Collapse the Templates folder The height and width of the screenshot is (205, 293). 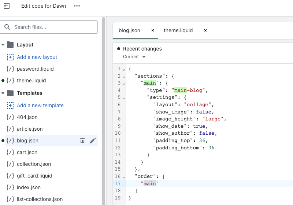click(3, 93)
